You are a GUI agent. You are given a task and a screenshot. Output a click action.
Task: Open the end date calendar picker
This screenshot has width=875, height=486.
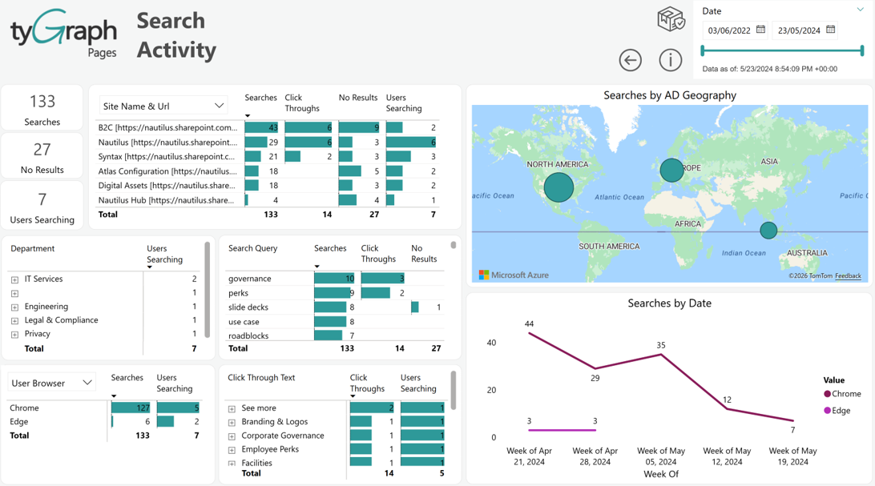(x=830, y=30)
